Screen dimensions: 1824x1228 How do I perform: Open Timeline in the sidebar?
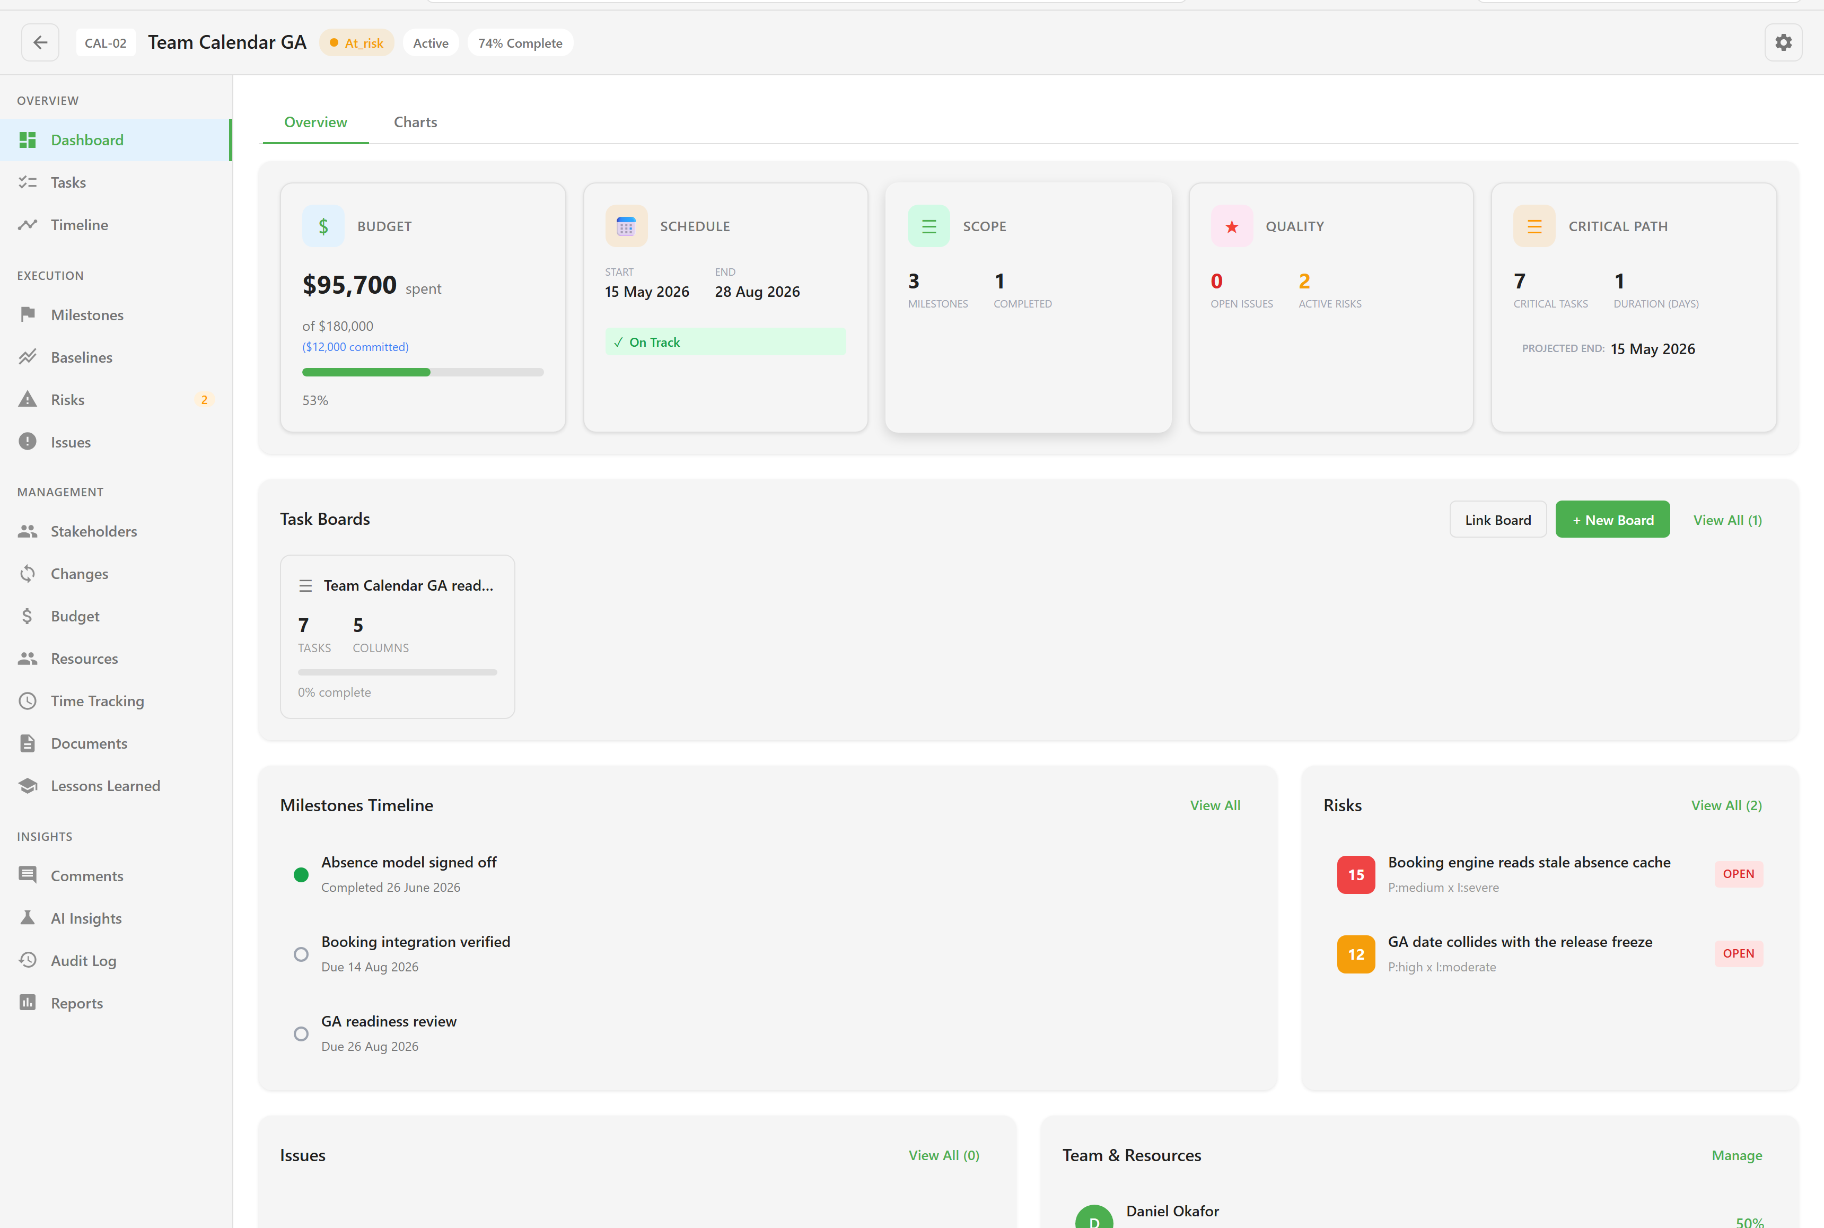click(x=116, y=225)
